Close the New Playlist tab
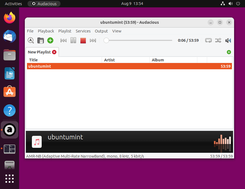This screenshot has height=189, width=245. pyautogui.click(x=54, y=52)
